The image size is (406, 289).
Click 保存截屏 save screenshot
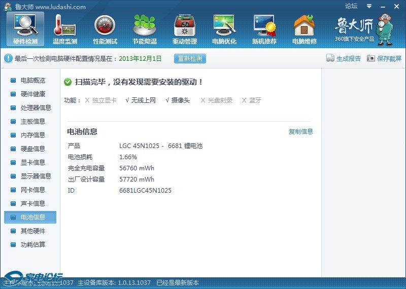[x=384, y=58]
